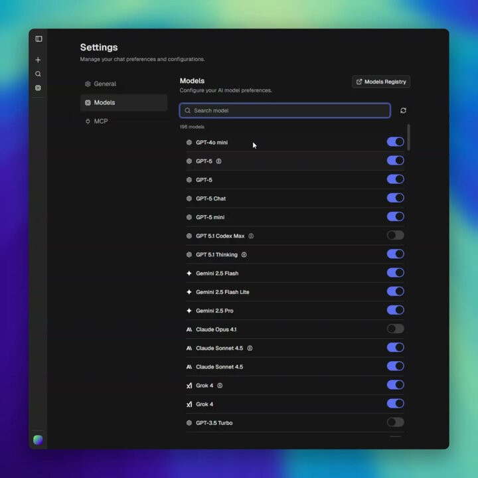Image resolution: width=478 pixels, height=478 pixels.
Task: Disable the GPT 5.1 Thinking model
Action: coord(396,254)
